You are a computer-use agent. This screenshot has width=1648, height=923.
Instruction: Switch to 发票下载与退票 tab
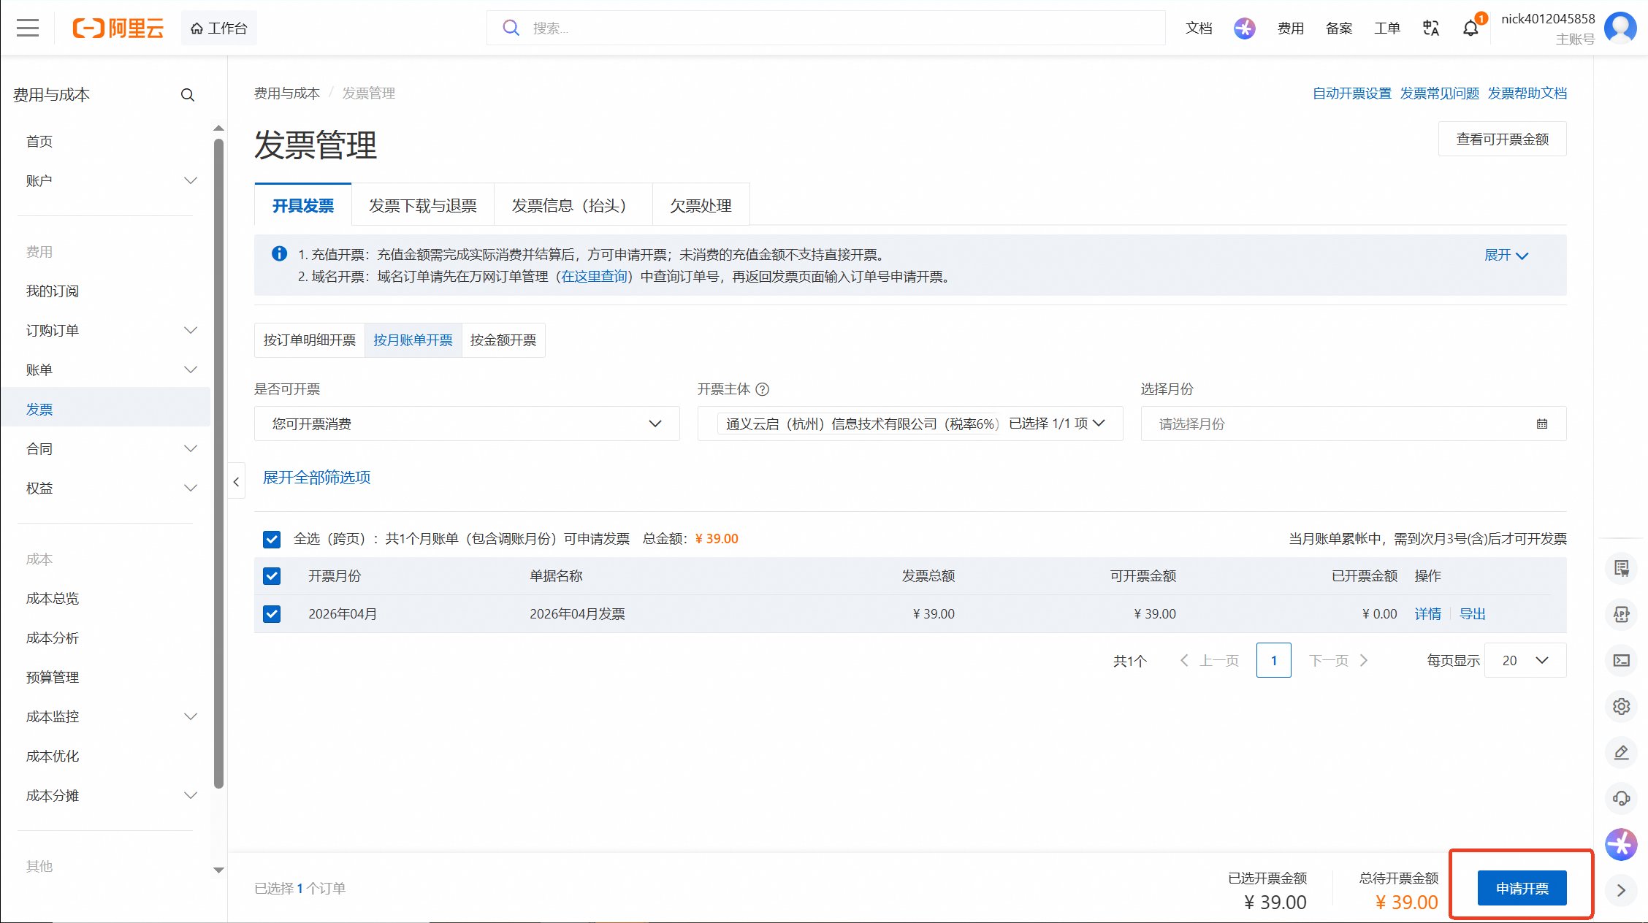coord(423,206)
